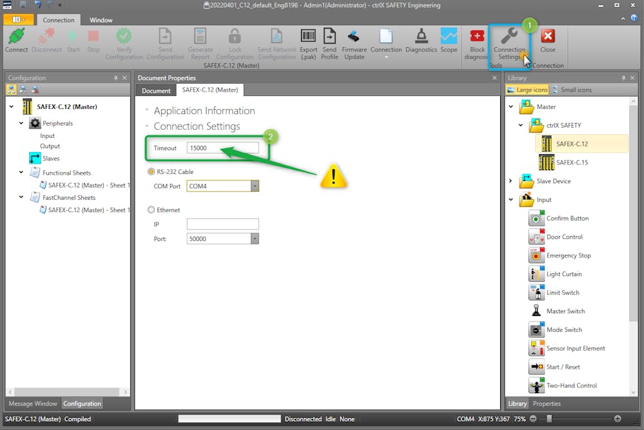The height and width of the screenshot is (430, 644).
Task: Expand Slave Device library folder
Action: click(x=511, y=181)
